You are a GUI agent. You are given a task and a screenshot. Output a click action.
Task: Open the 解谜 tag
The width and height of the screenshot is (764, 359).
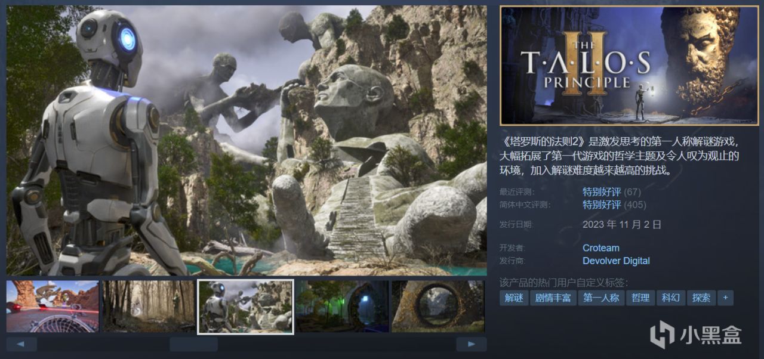click(514, 298)
